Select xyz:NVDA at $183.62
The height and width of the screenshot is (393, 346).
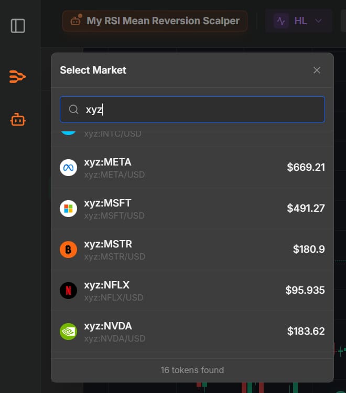pyautogui.click(x=192, y=332)
